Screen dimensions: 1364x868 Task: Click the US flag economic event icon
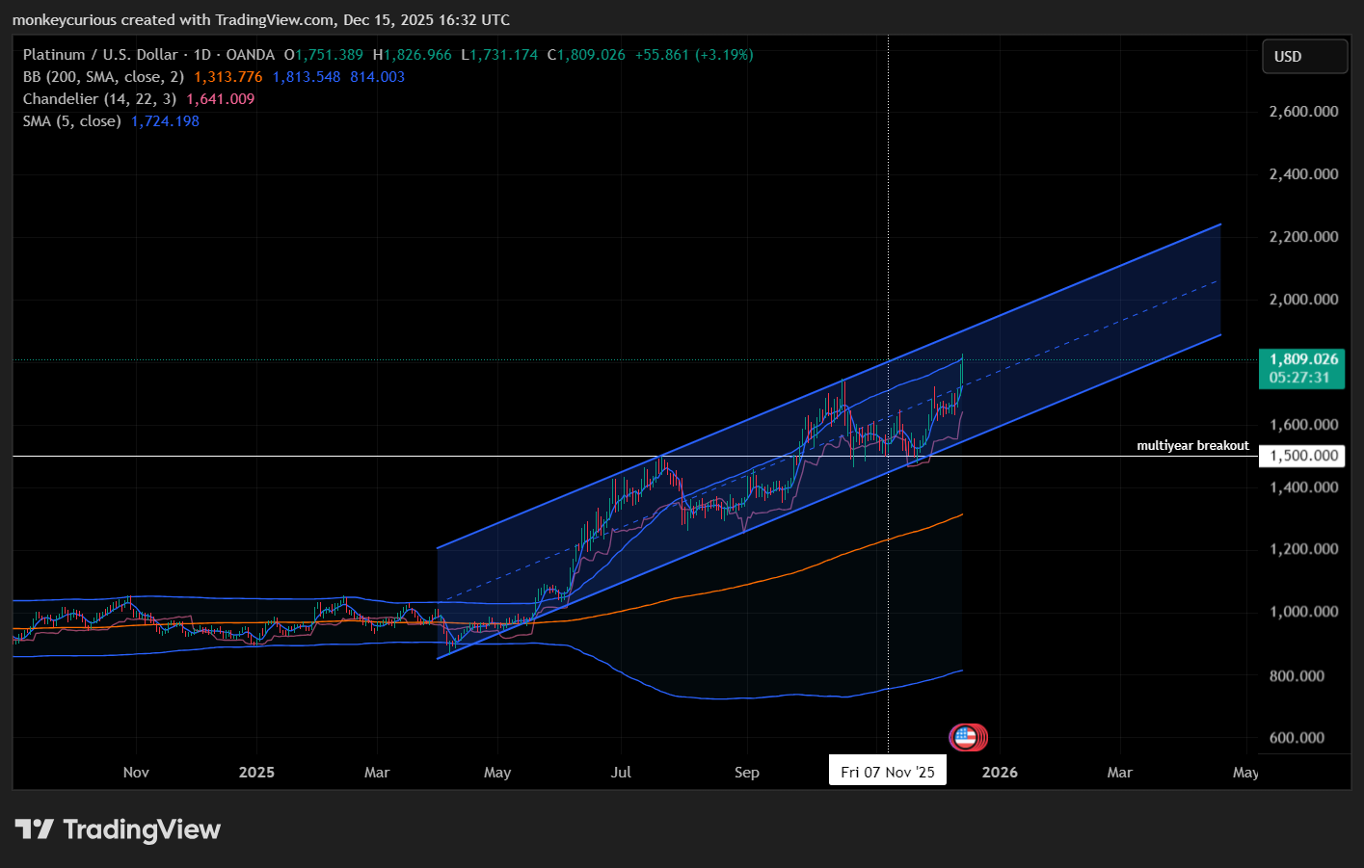[965, 738]
